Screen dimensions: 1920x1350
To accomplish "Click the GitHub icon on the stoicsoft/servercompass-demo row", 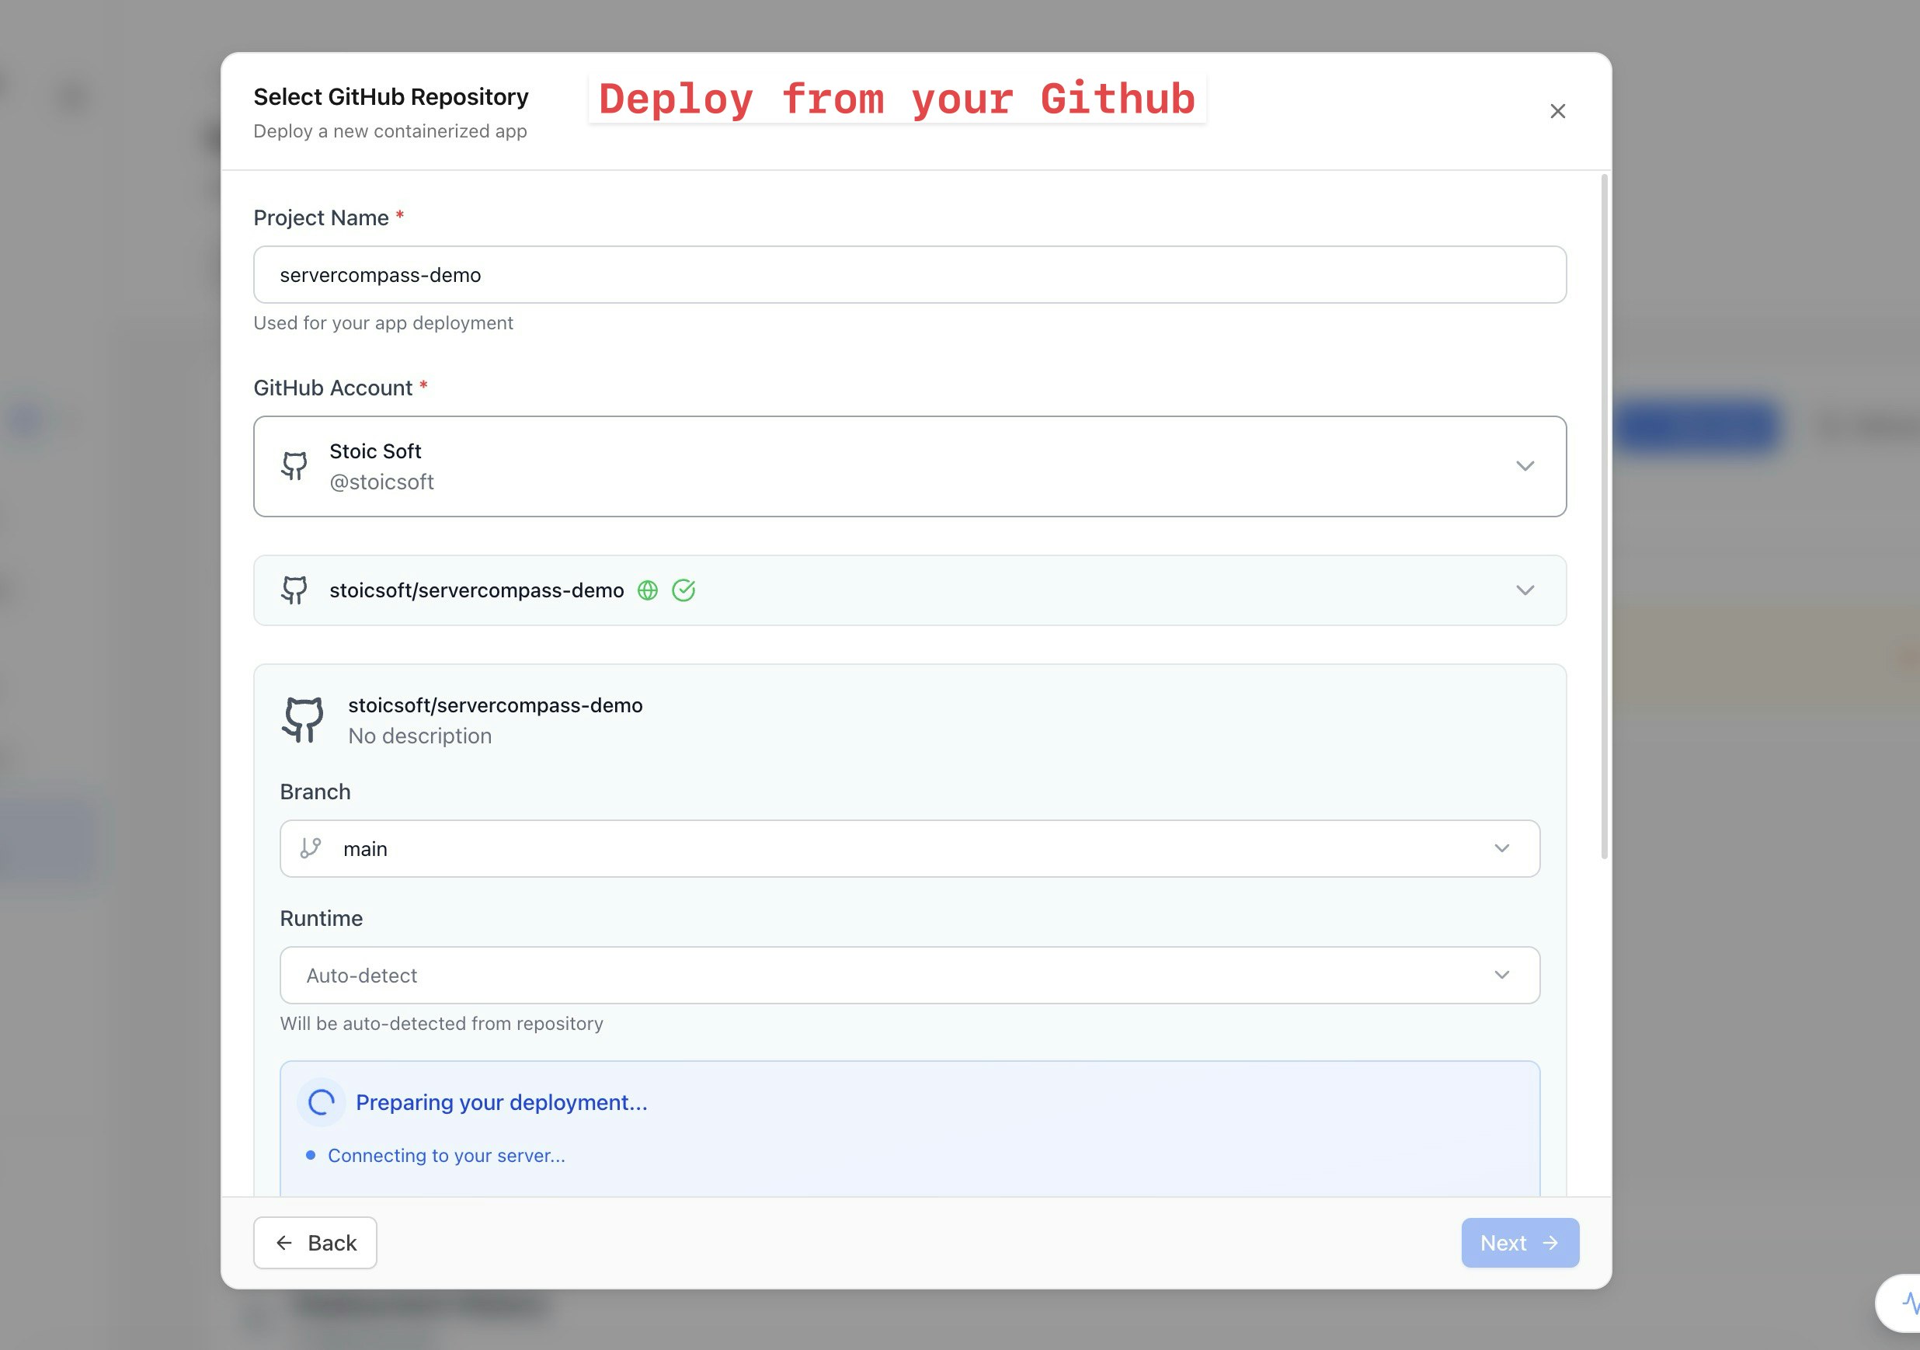I will (x=294, y=590).
